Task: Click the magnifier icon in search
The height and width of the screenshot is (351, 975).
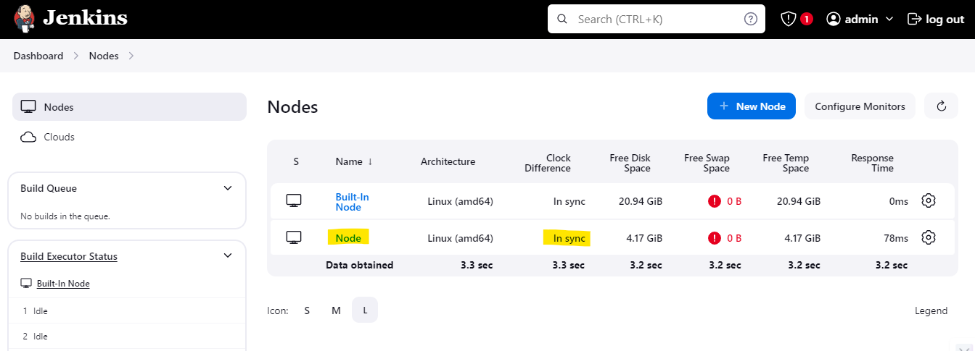Action: 562,20
